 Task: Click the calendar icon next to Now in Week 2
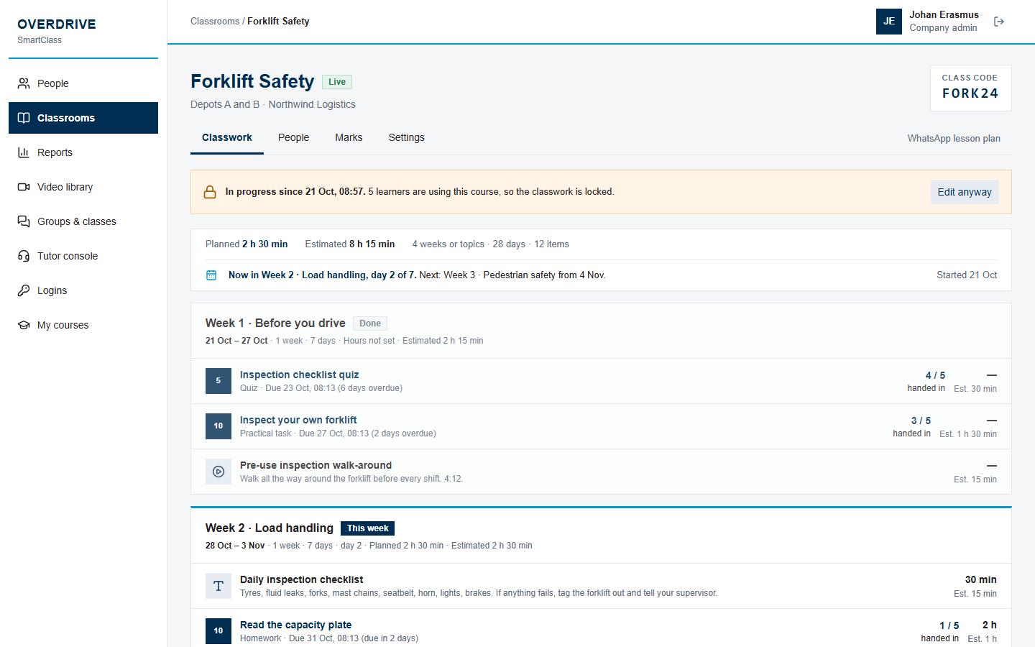point(211,275)
